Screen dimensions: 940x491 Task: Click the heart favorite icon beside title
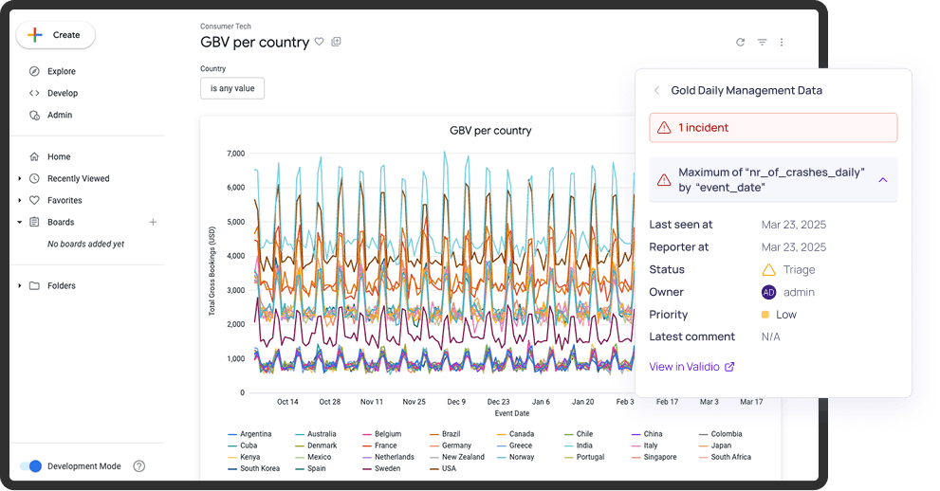tap(320, 42)
